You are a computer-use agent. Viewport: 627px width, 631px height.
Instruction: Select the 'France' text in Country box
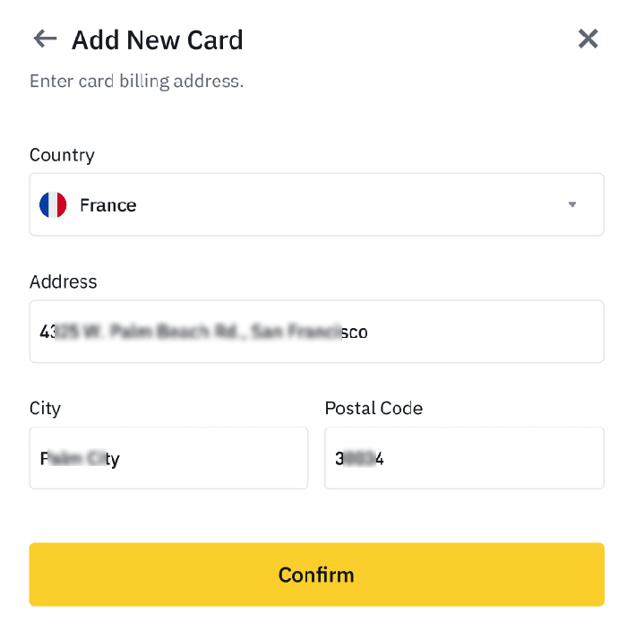coord(108,205)
